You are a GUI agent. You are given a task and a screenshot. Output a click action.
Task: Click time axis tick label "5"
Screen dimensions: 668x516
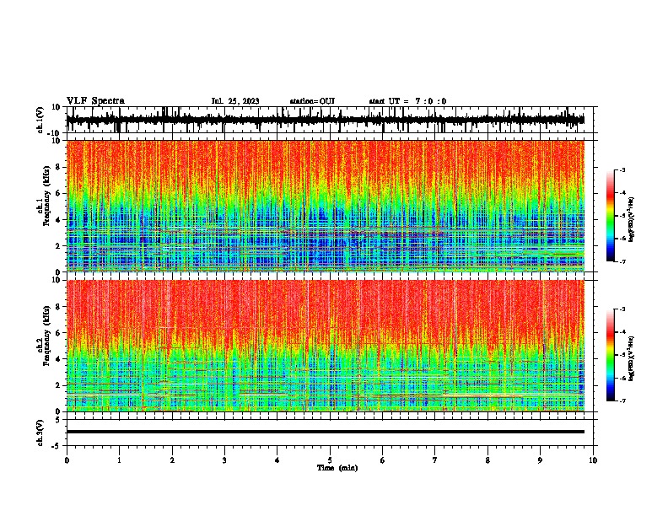tap(330, 460)
